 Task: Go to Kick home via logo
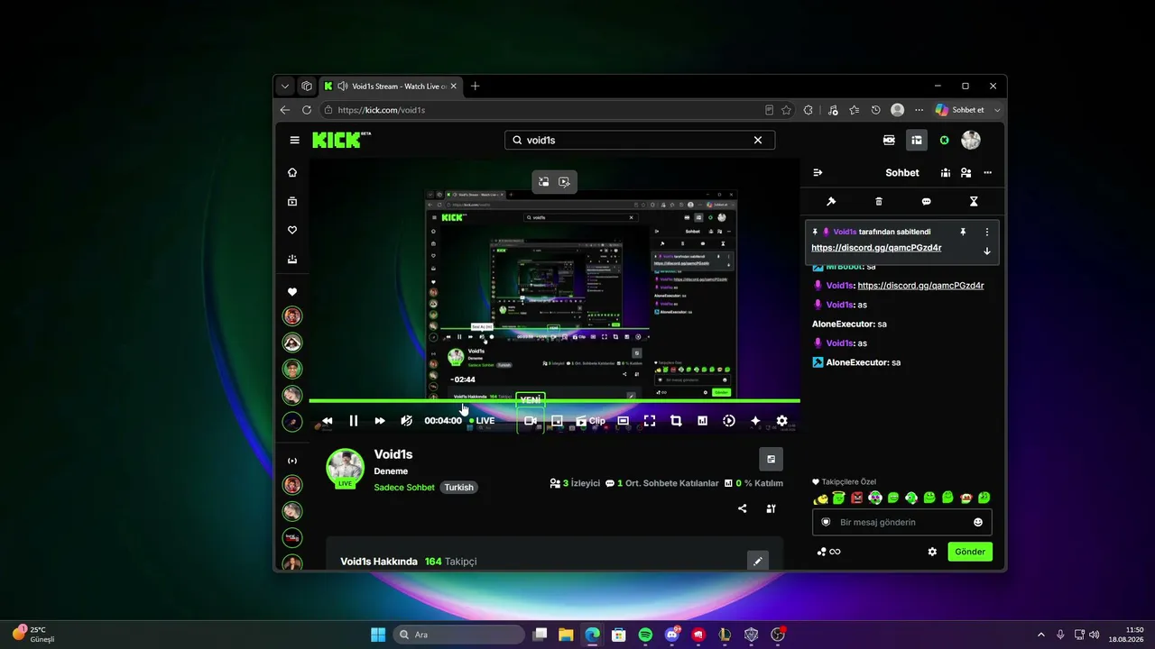point(341,140)
